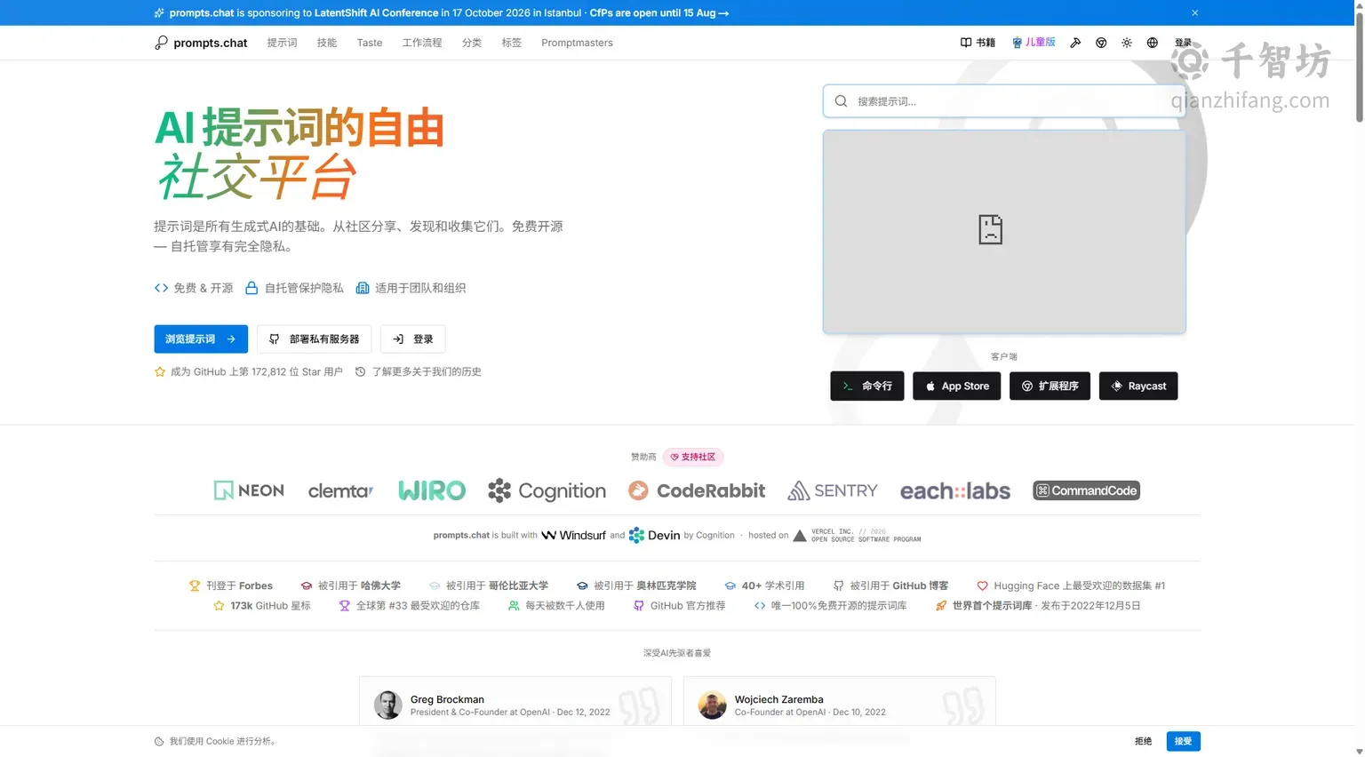The width and height of the screenshot is (1365, 757).
Task: Select the 工作流程 navigation item
Action: [x=422, y=43]
